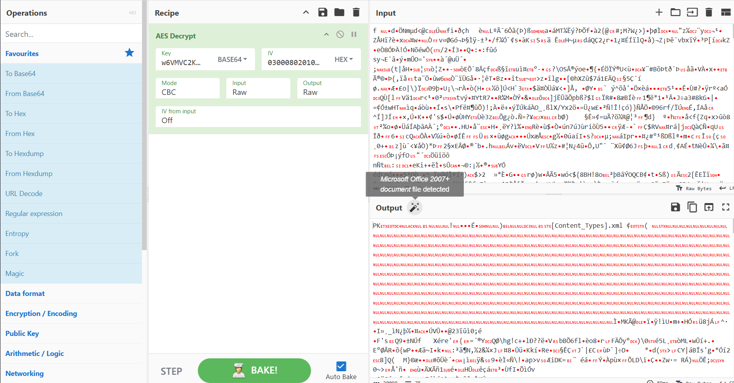Select the From Hex operation
This screenshot has height=383, width=734.
tap(71, 133)
